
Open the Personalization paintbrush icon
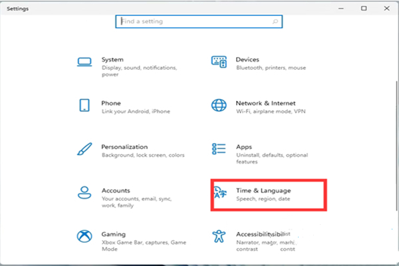point(84,149)
